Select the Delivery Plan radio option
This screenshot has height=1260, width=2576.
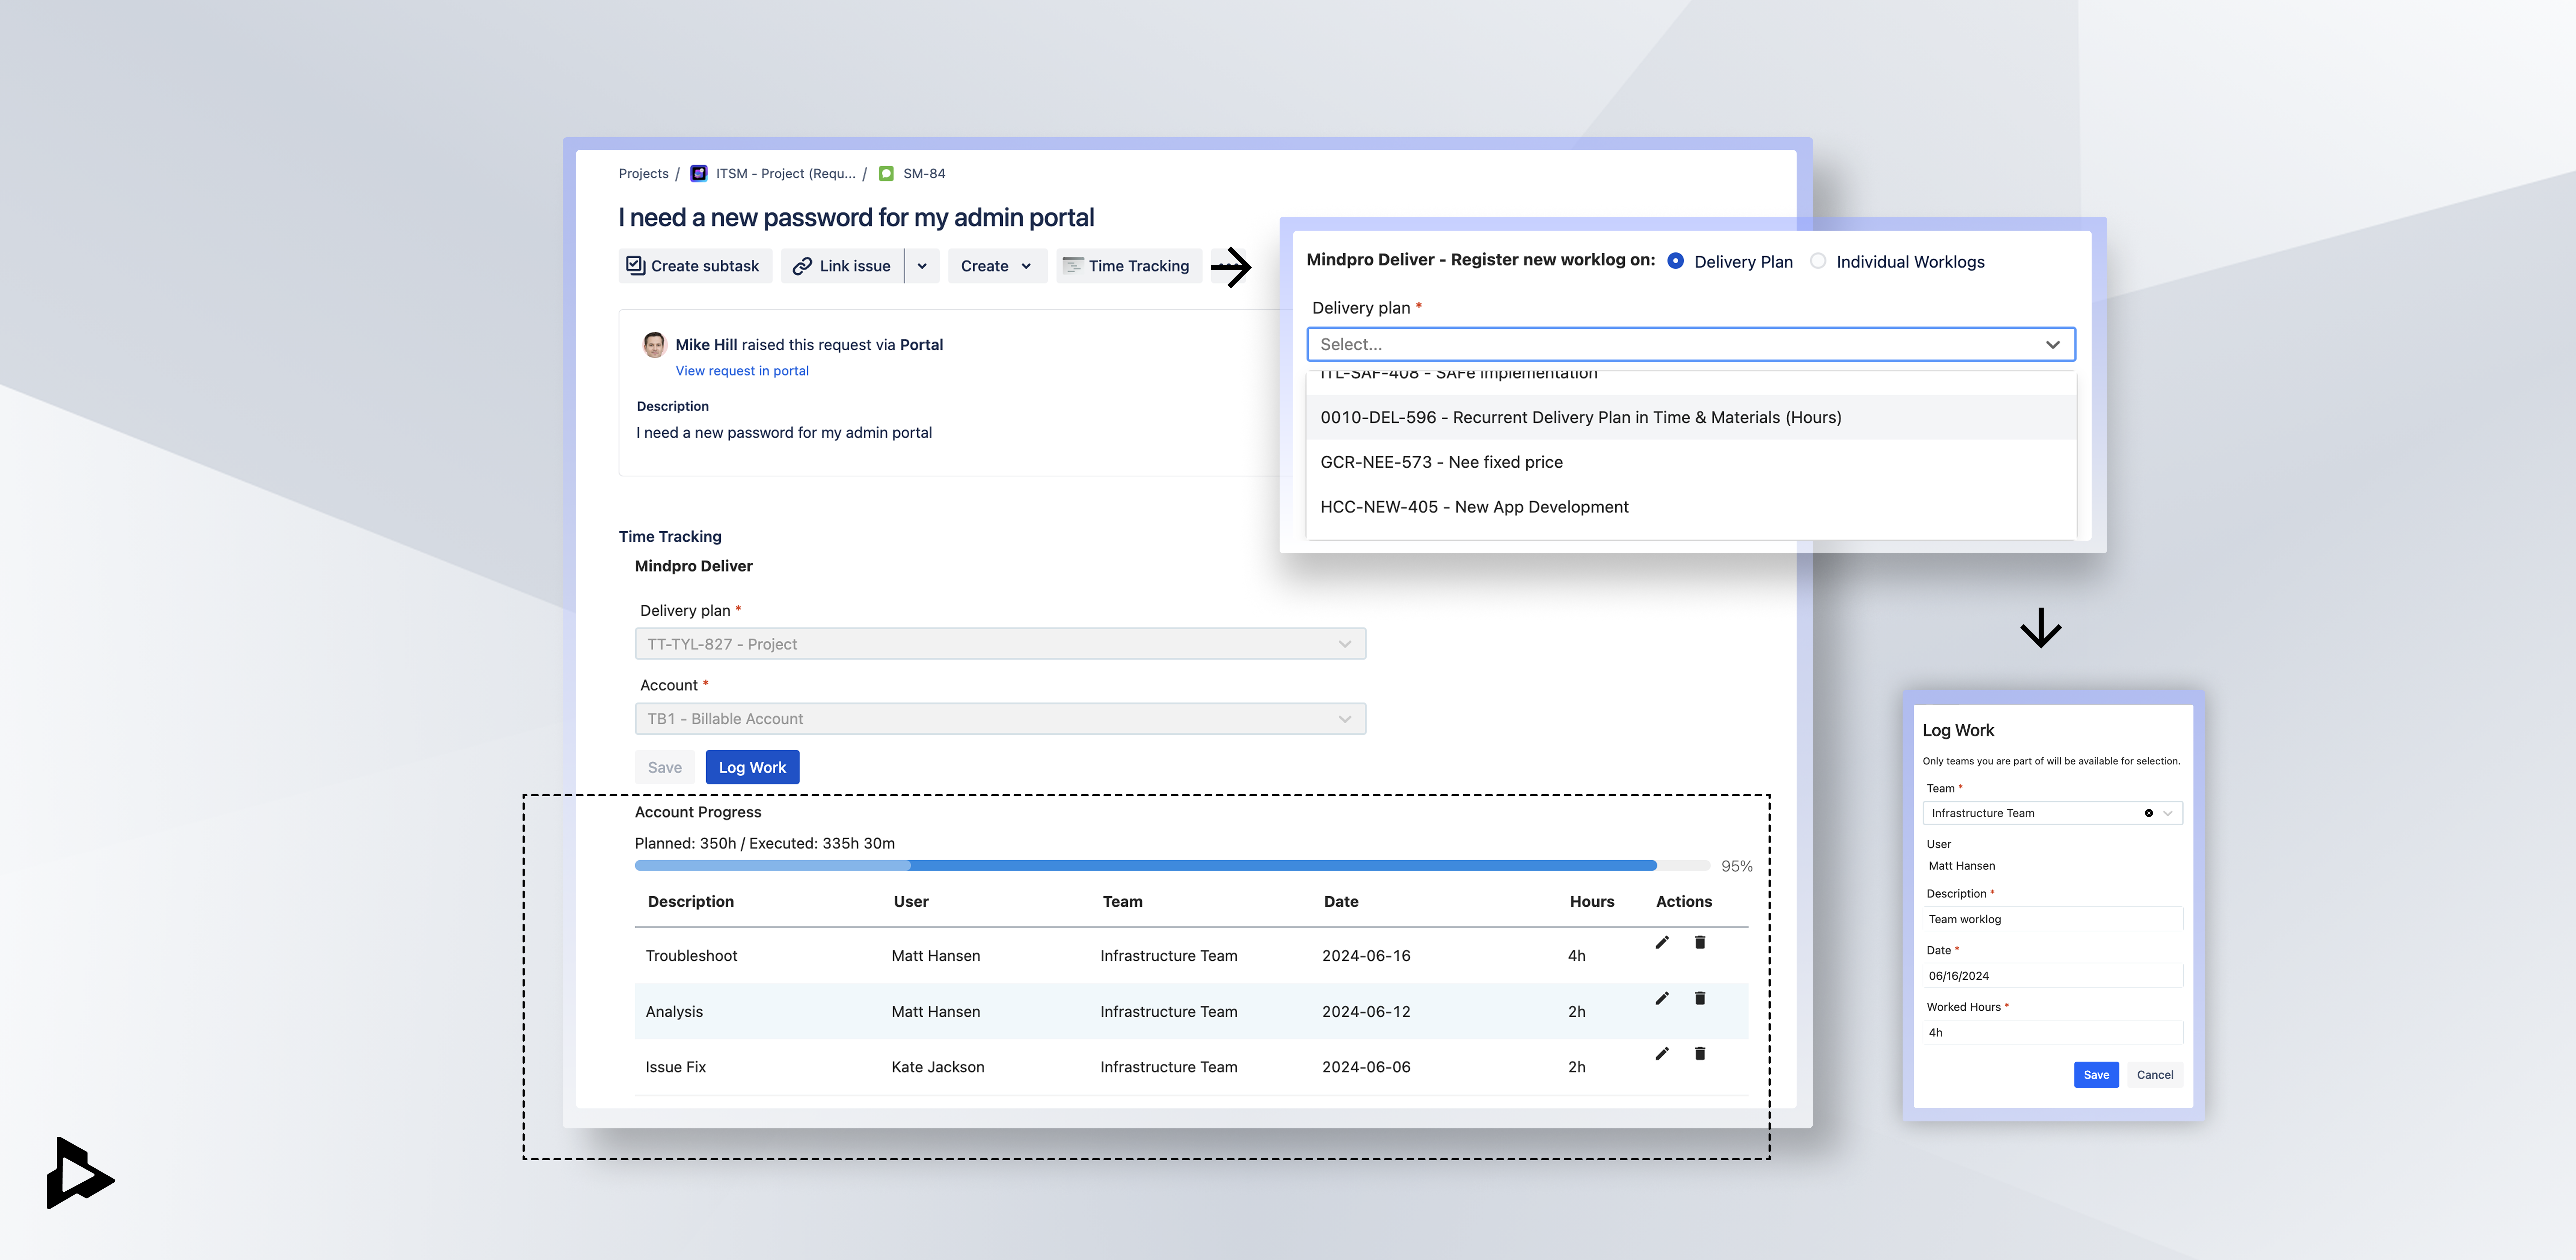click(1676, 261)
